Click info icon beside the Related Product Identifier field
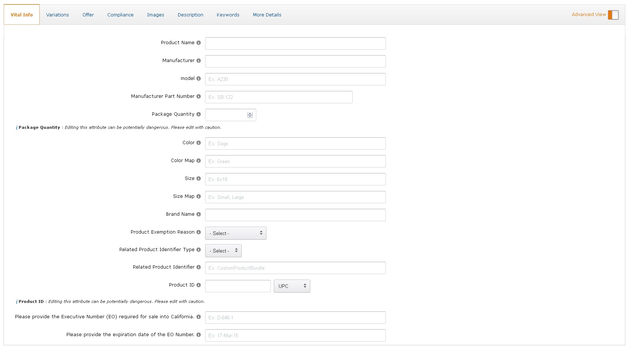The image size is (629, 350). tap(199, 267)
